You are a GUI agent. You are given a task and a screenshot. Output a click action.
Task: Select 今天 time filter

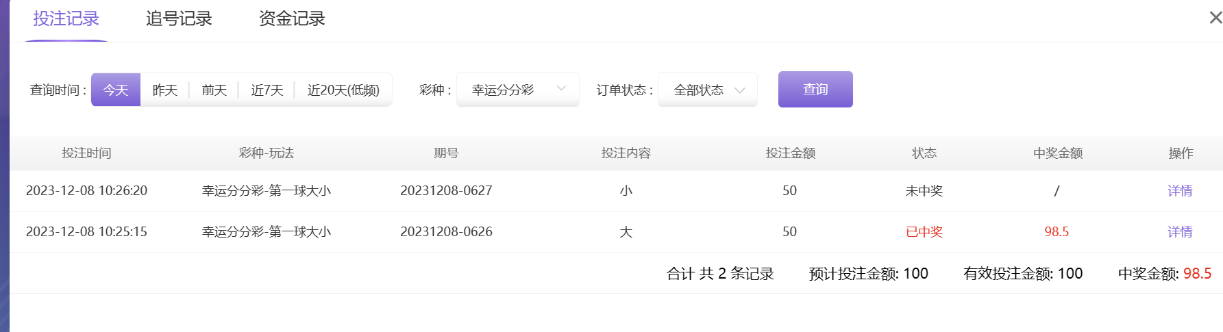pos(116,90)
